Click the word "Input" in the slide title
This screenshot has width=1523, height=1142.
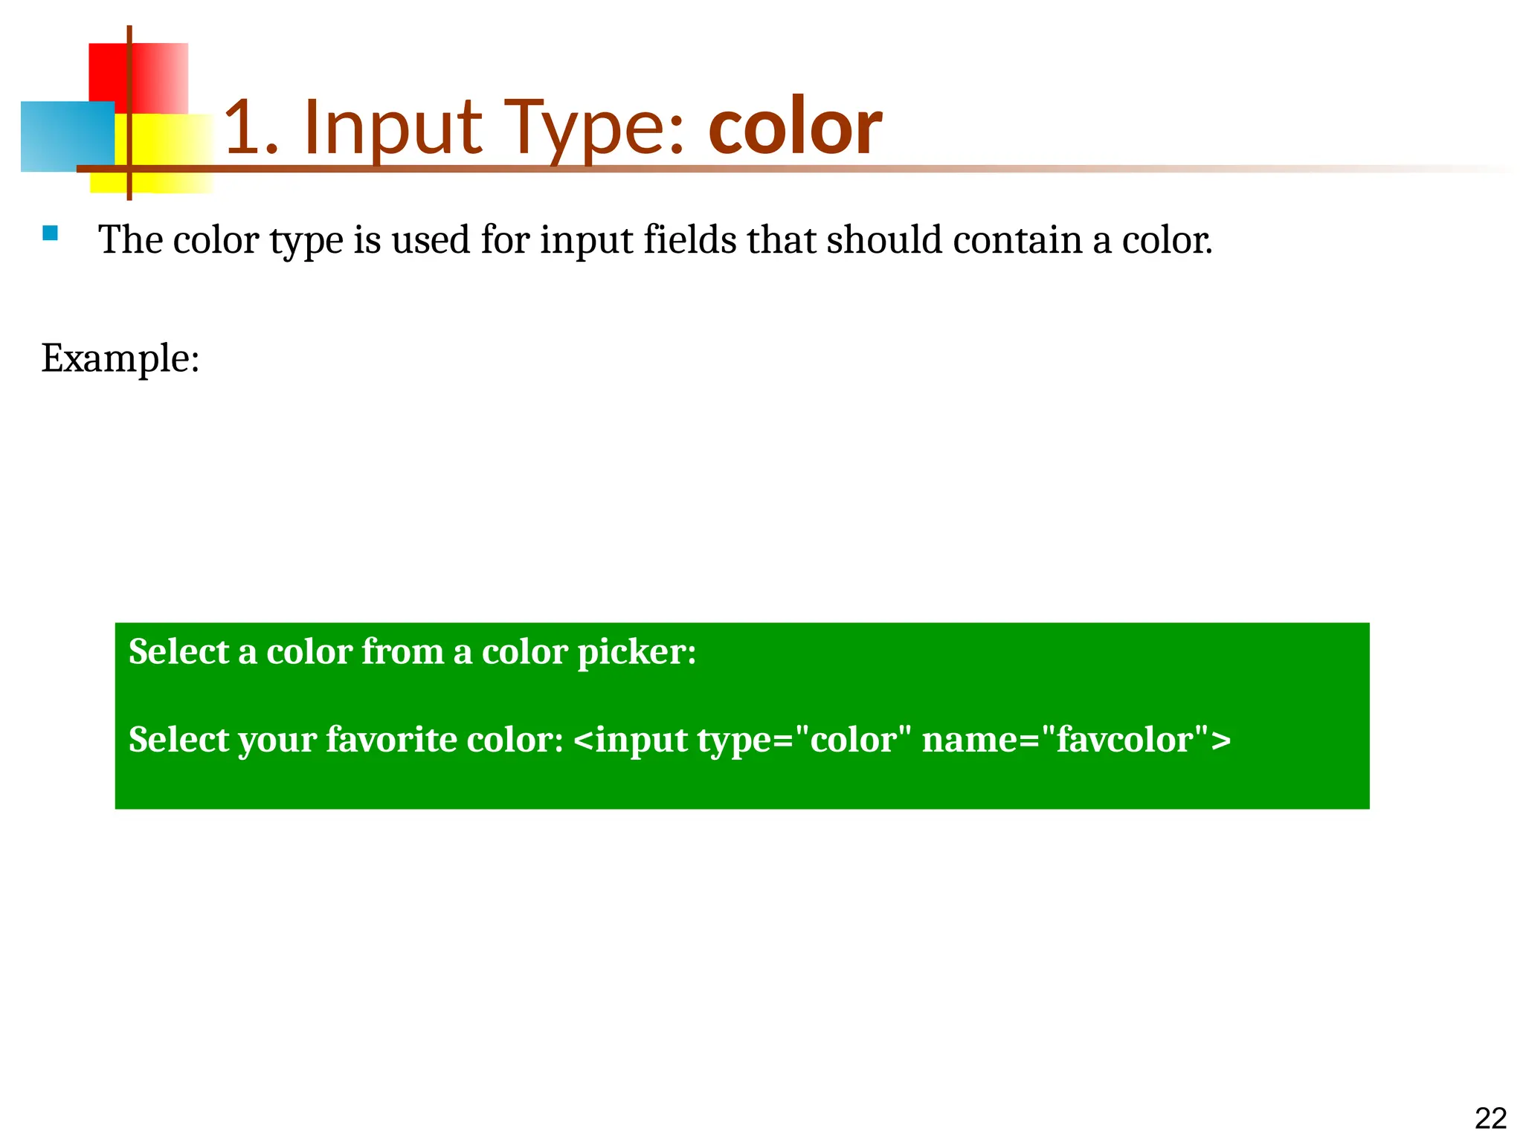point(393,129)
